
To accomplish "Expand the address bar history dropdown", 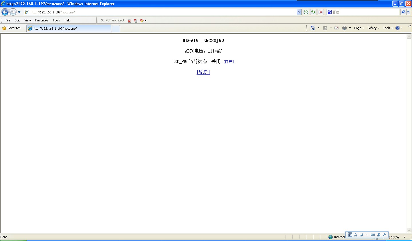I will 299,12.
